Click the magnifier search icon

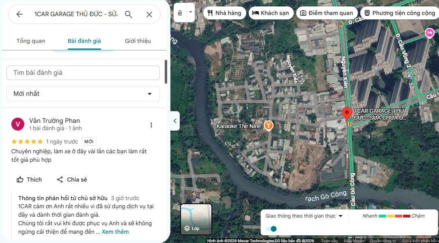coord(129,15)
